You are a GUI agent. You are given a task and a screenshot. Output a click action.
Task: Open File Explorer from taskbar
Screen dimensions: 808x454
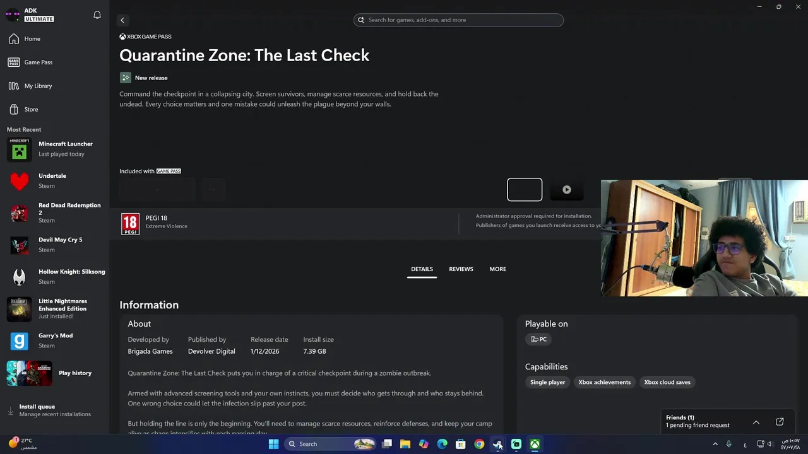point(405,444)
